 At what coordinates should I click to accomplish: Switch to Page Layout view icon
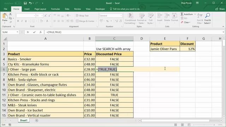182,125
